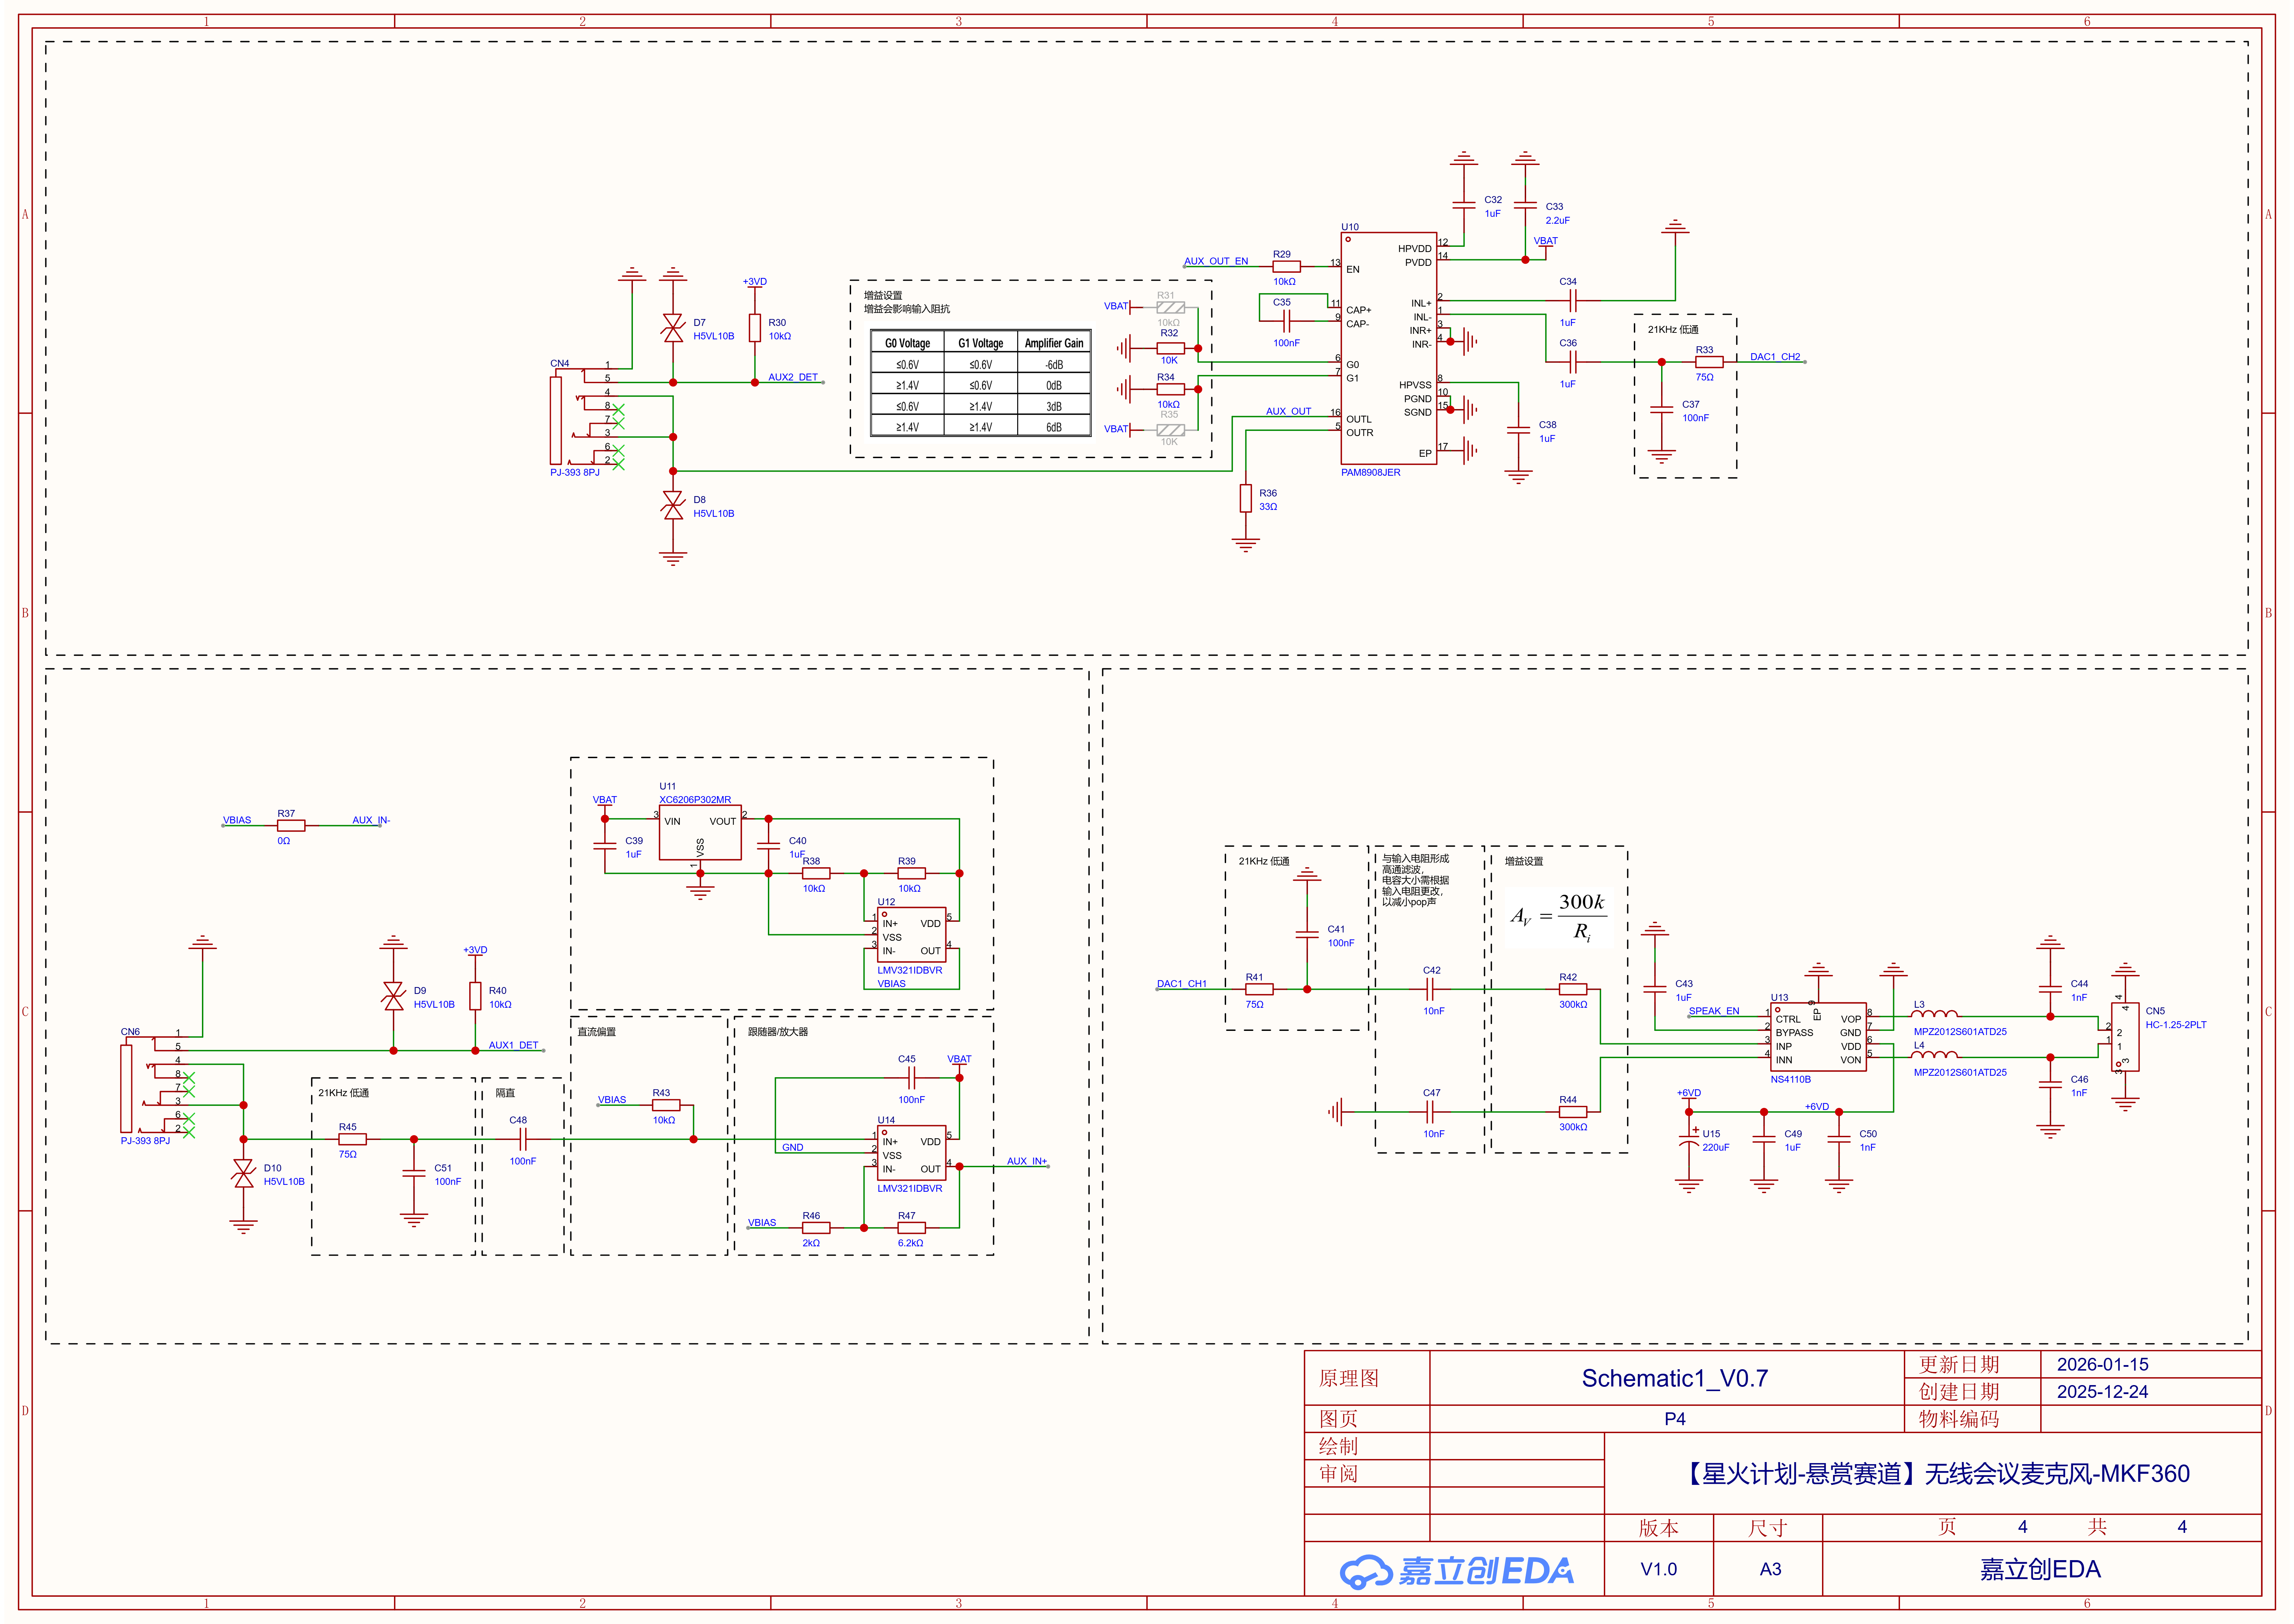Select the AUX_IN- net label
Viewport: 2294px width, 1624px height.
(x=371, y=820)
